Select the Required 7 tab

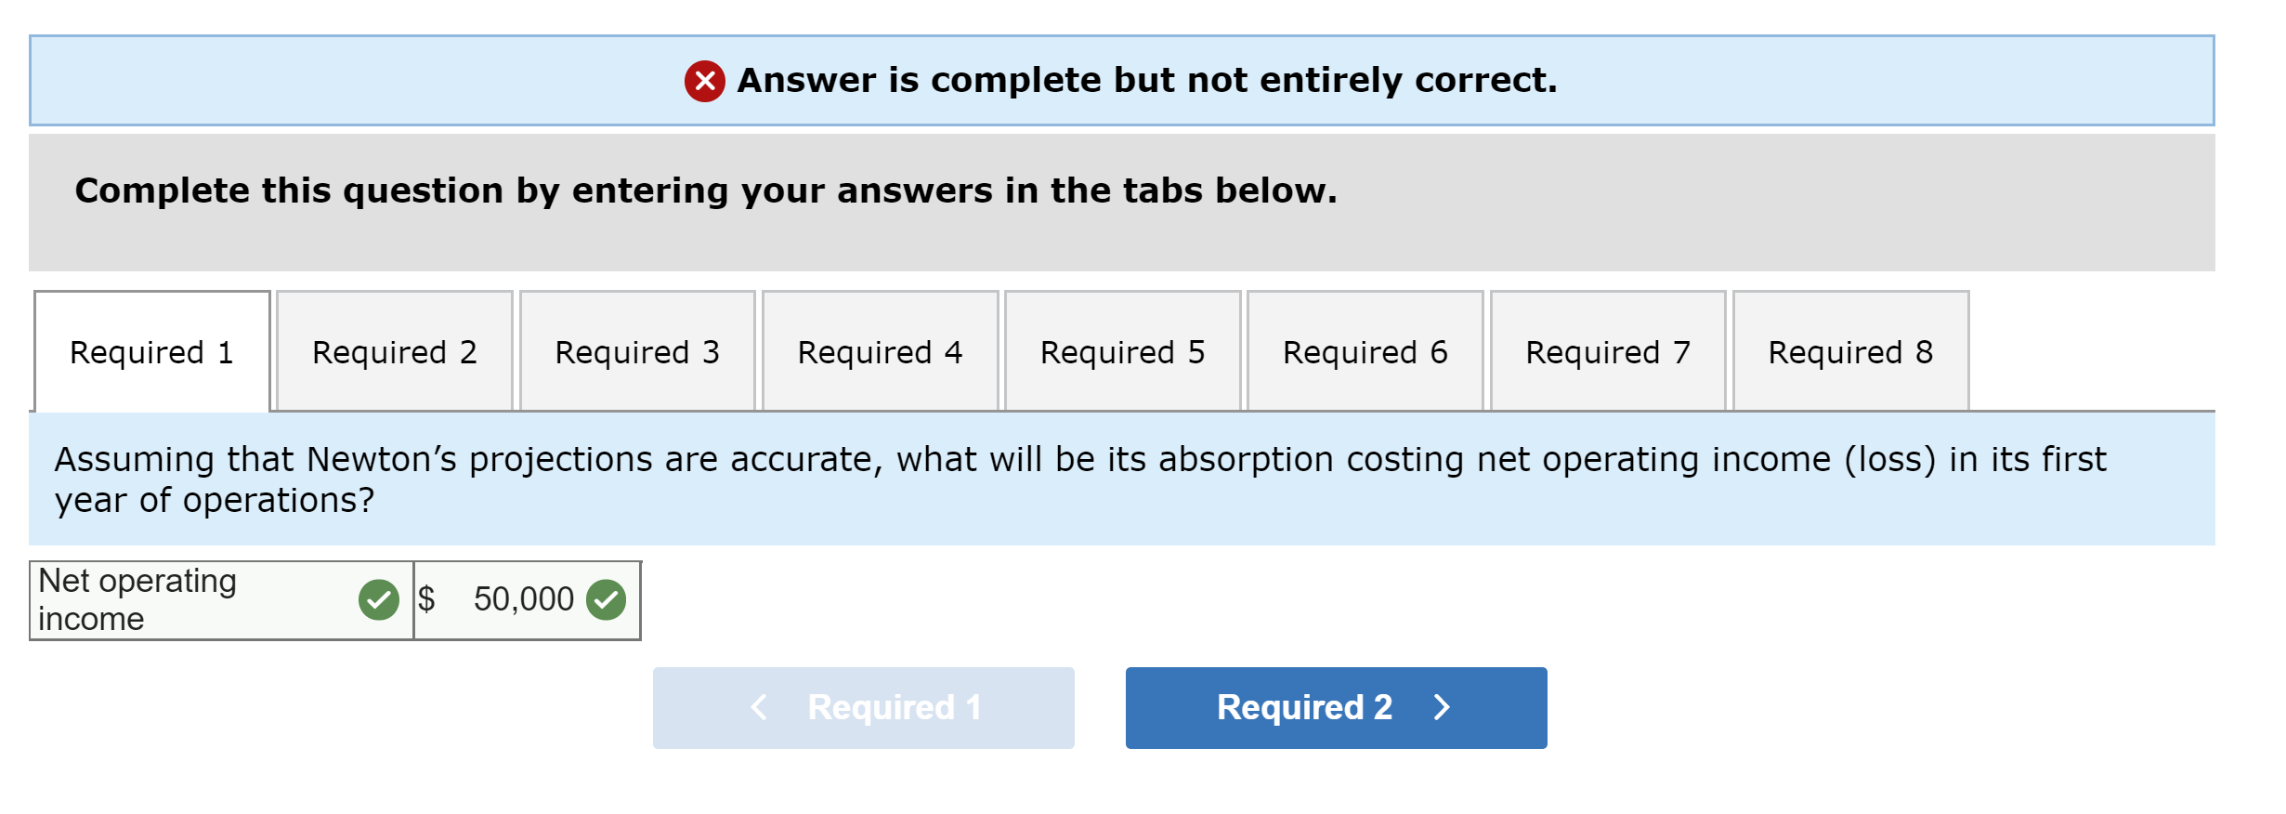coord(1606,351)
